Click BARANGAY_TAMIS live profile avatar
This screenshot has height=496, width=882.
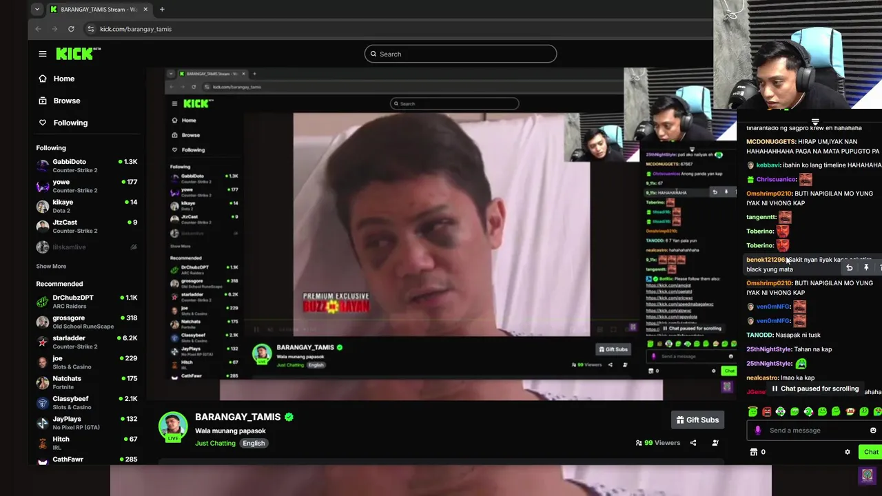click(x=173, y=427)
